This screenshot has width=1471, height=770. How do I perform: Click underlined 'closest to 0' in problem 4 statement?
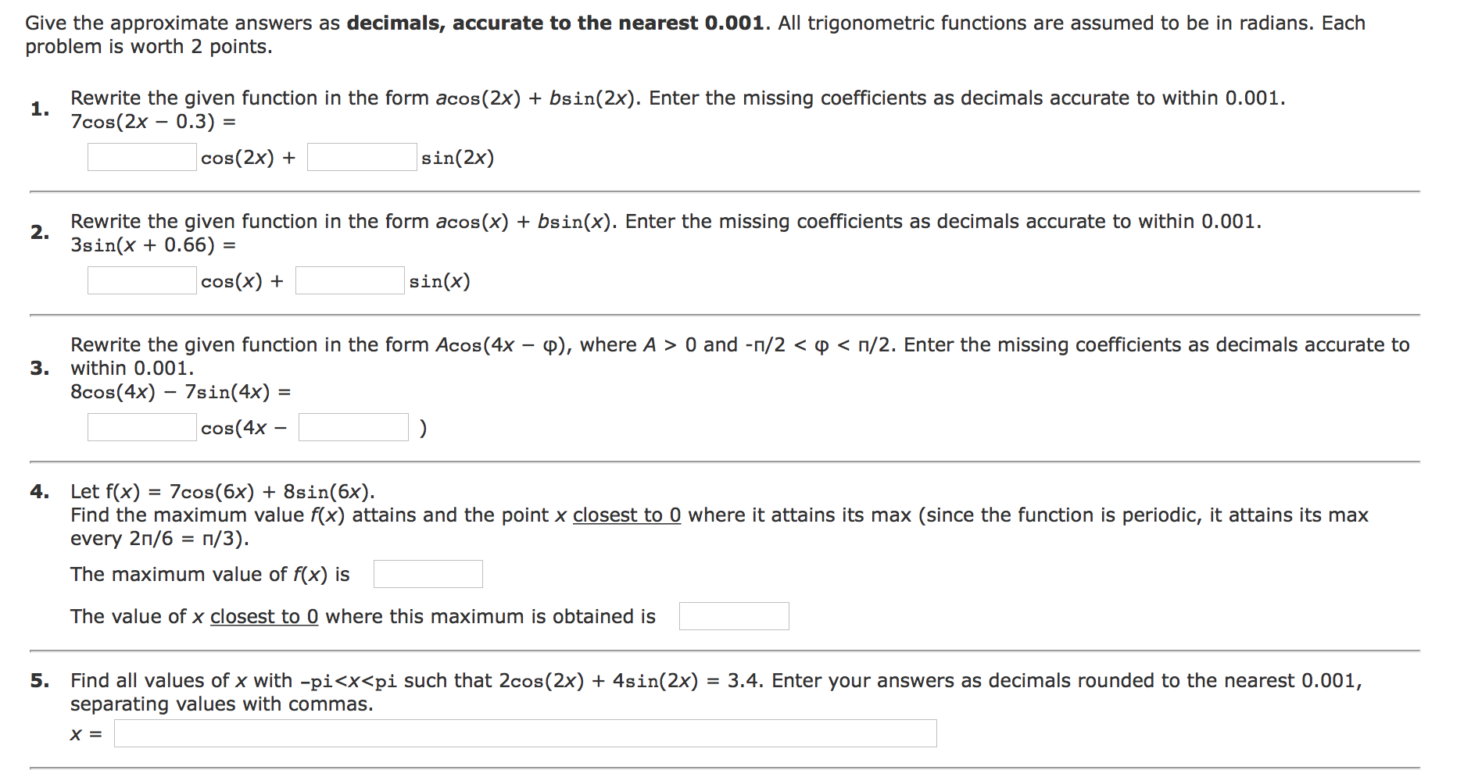point(627,515)
